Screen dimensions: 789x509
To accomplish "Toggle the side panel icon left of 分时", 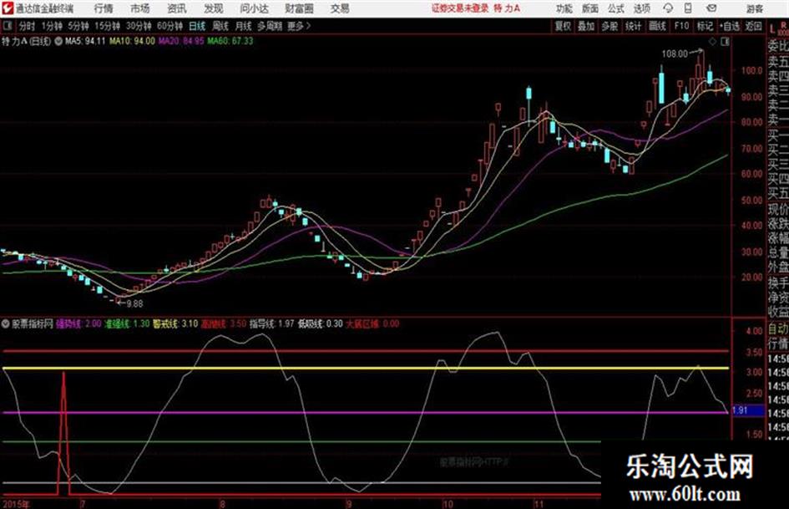I will [x=8, y=26].
